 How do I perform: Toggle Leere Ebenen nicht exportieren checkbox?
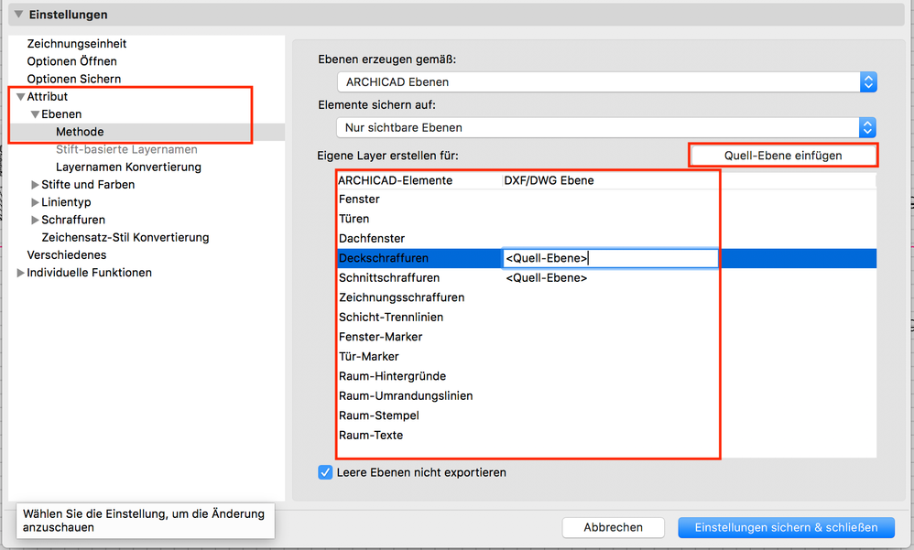click(x=325, y=472)
